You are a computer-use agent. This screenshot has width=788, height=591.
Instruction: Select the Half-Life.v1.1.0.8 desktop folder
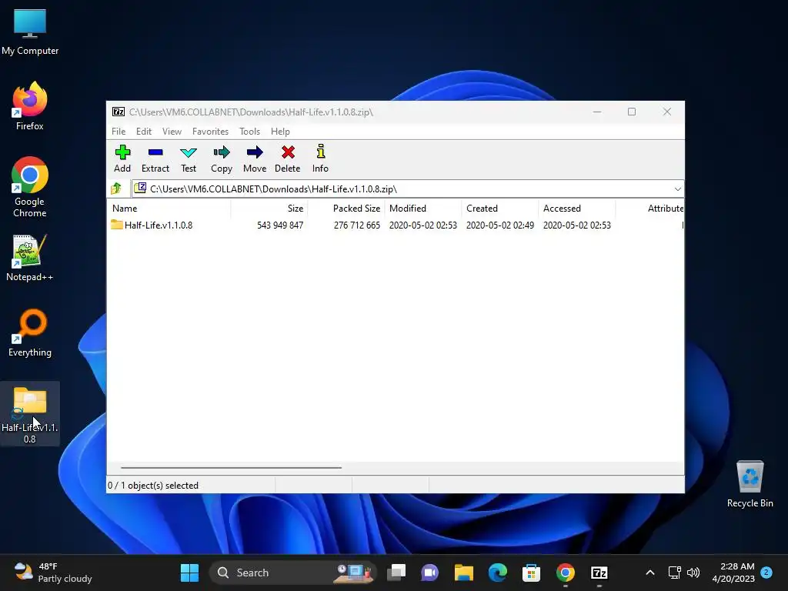30,414
